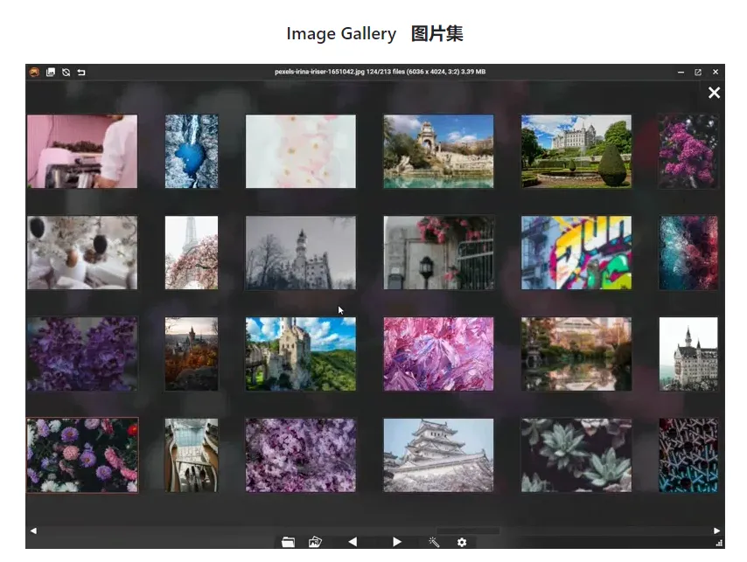Click the horizontal gallery scrollbar thumb

[x=468, y=531]
